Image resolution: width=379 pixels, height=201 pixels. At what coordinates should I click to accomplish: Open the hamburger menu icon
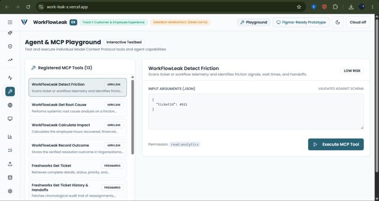tap(10, 22)
